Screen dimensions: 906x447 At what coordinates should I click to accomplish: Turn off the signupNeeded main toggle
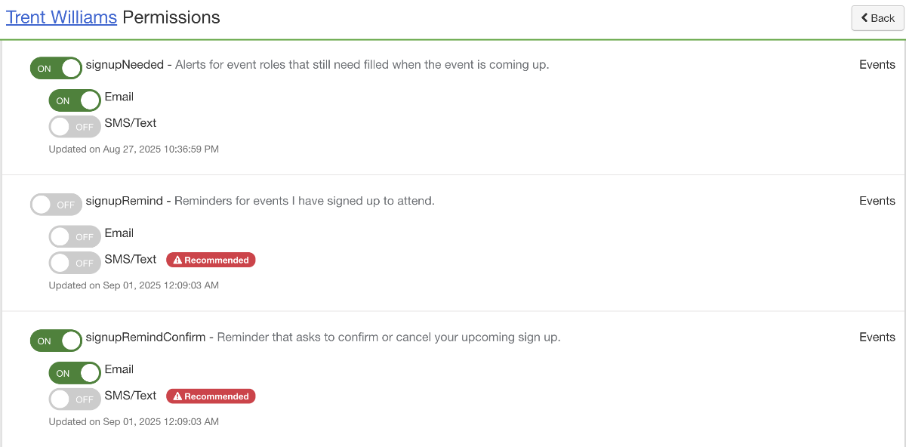pyautogui.click(x=56, y=69)
